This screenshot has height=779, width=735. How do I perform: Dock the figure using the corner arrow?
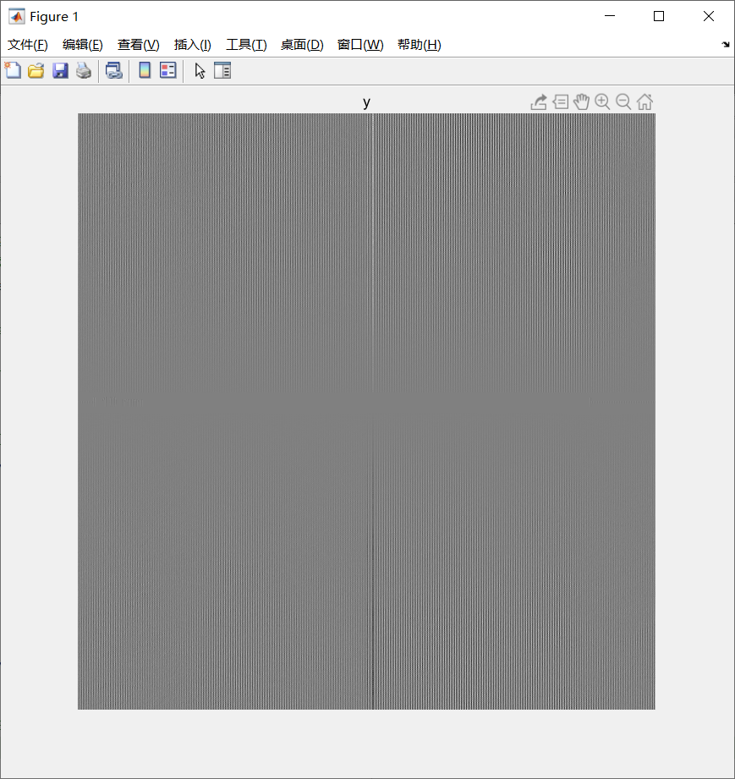tap(724, 44)
